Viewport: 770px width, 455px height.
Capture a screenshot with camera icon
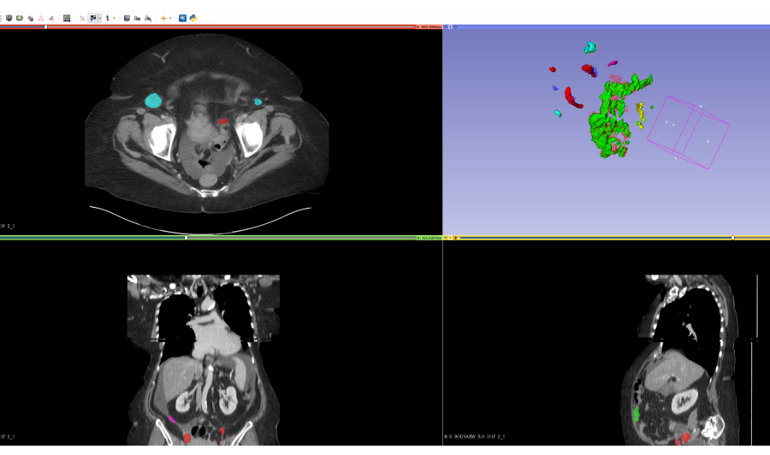pos(127,18)
